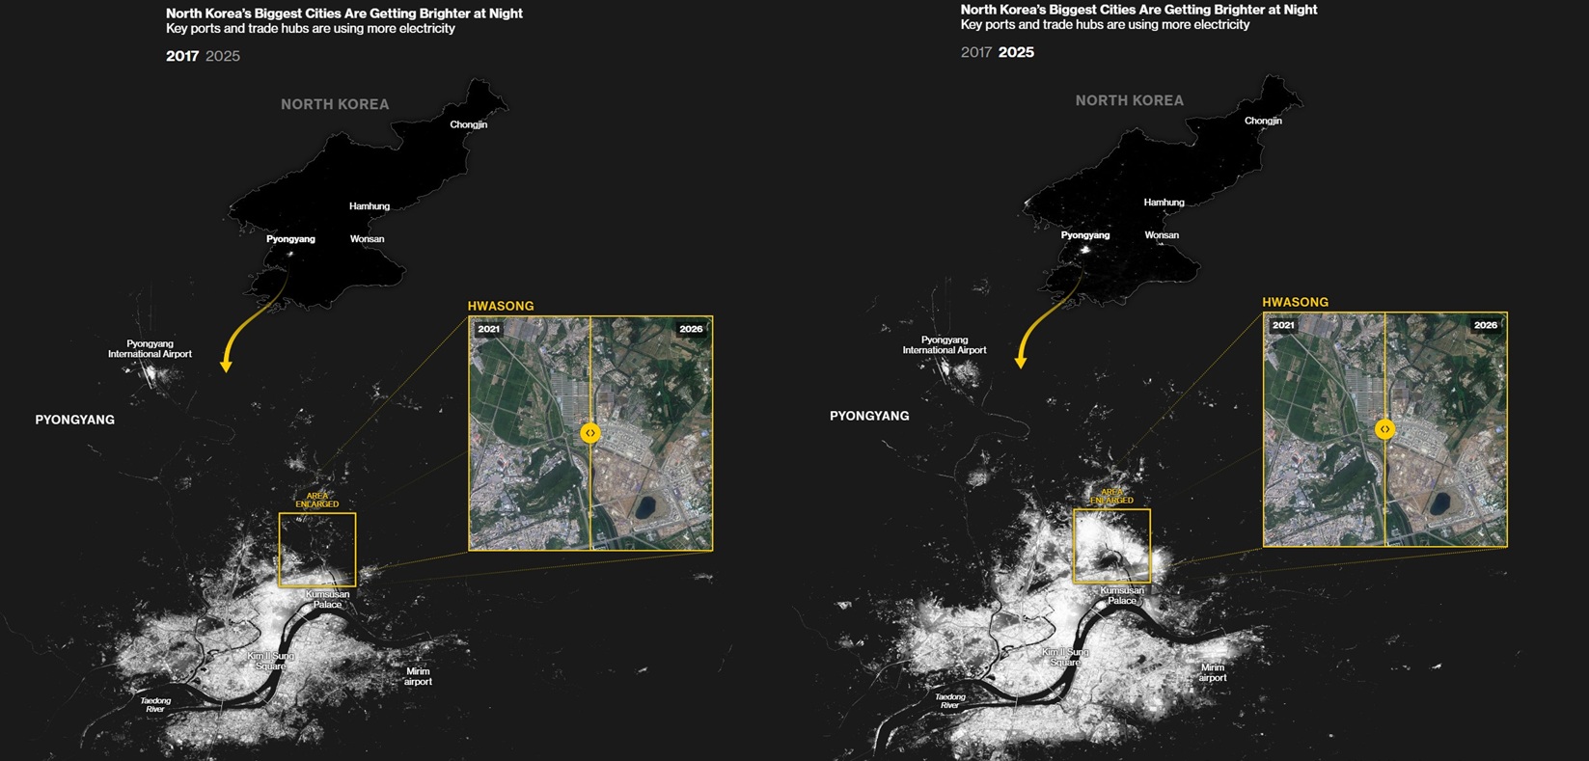1589x761 pixels.
Task: Click the Chongjin label on the left country map
Action: pyautogui.click(x=469, y=124)
